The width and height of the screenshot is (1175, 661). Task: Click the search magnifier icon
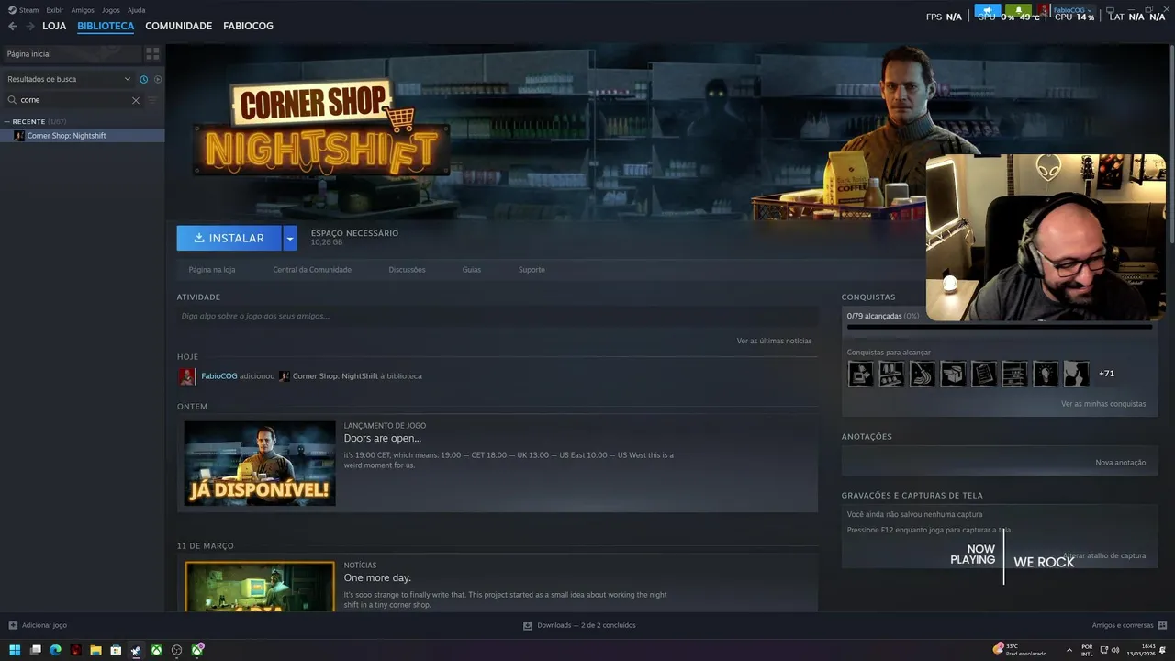12,100
